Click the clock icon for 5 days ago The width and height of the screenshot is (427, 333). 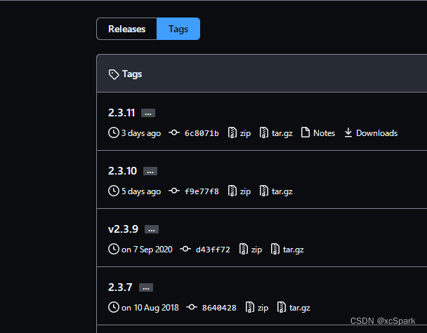click(x=114, y=191)
